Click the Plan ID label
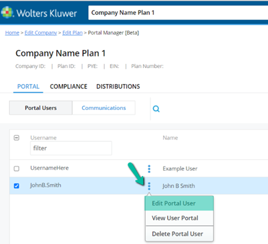The image size is (268, 244). (x=66, y=66)
